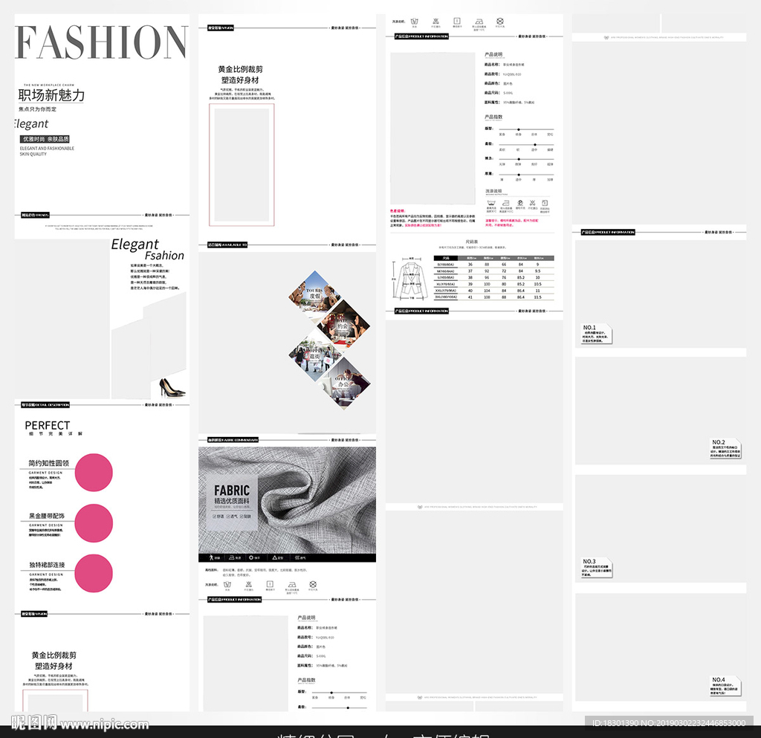Click the gray product photo placeholder beside 产品说明

click(433, 128)
